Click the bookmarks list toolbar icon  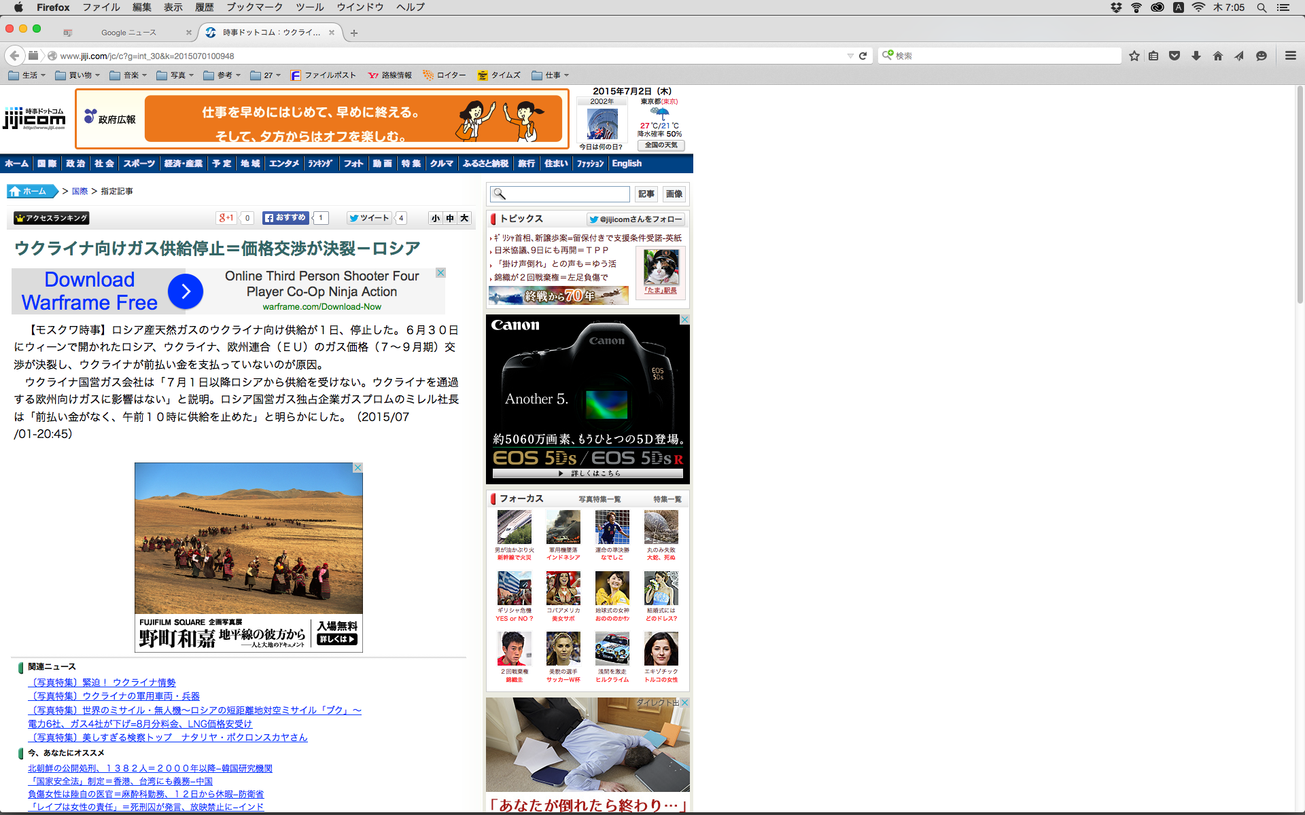(1153, 56)
